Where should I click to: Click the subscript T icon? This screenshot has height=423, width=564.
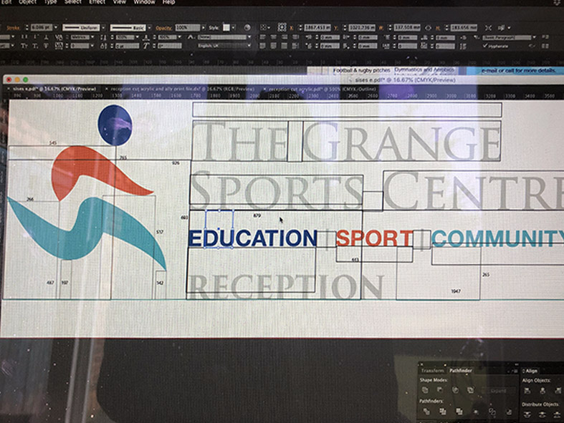35,46
